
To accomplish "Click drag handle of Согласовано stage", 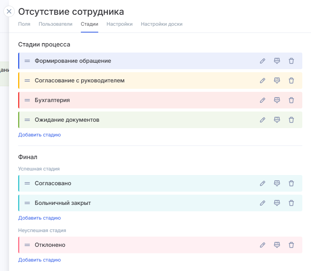I will (27, 183).
